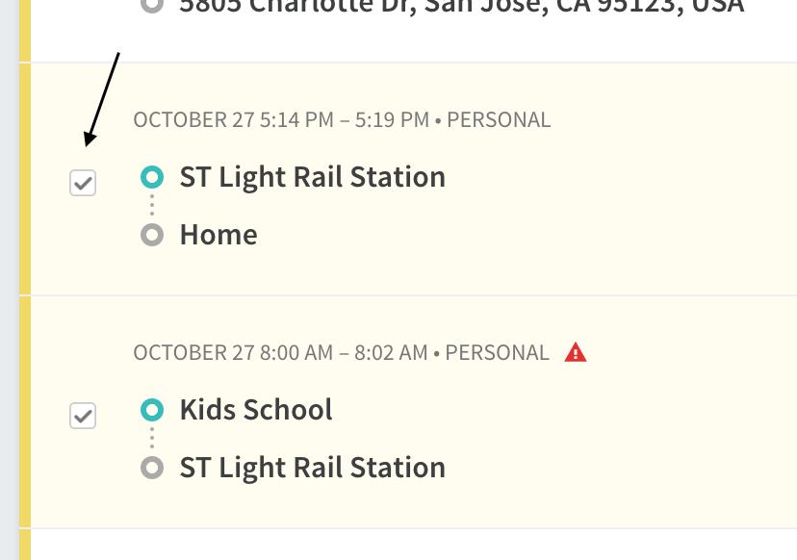Screen dimensions: 797x560
Task: Select ST Light Rail Station destination under Kids School
Action: coord(313,468)
